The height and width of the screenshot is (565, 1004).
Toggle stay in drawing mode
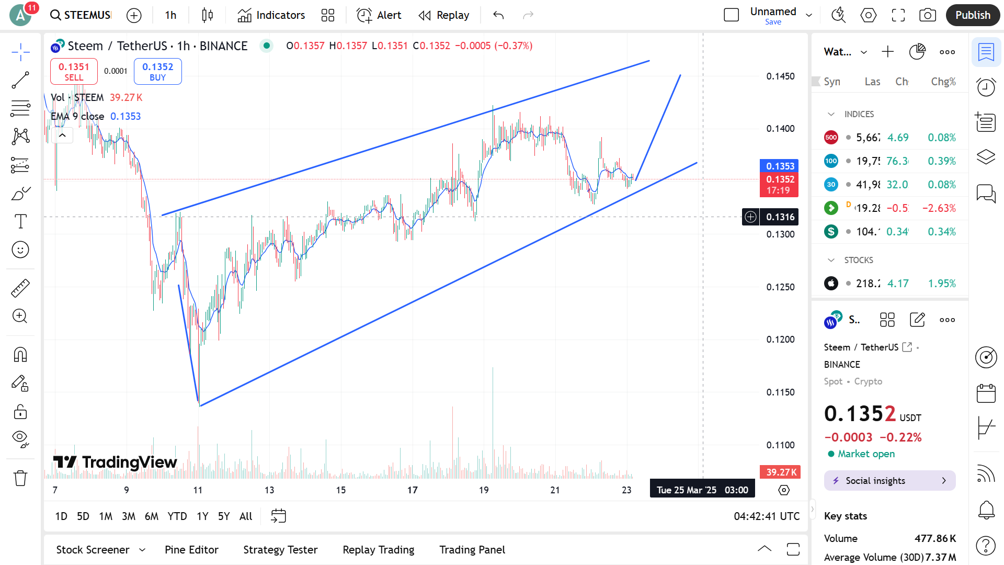point(20,383)
